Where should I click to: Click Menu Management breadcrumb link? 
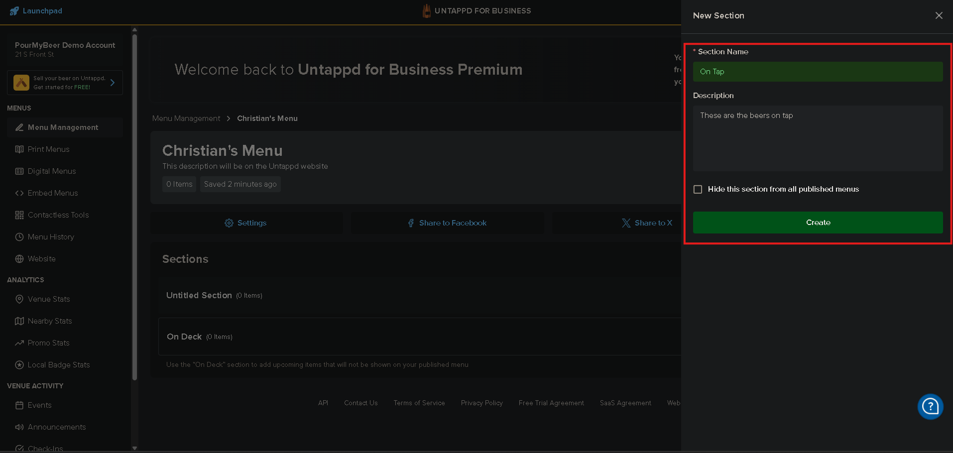186,118
